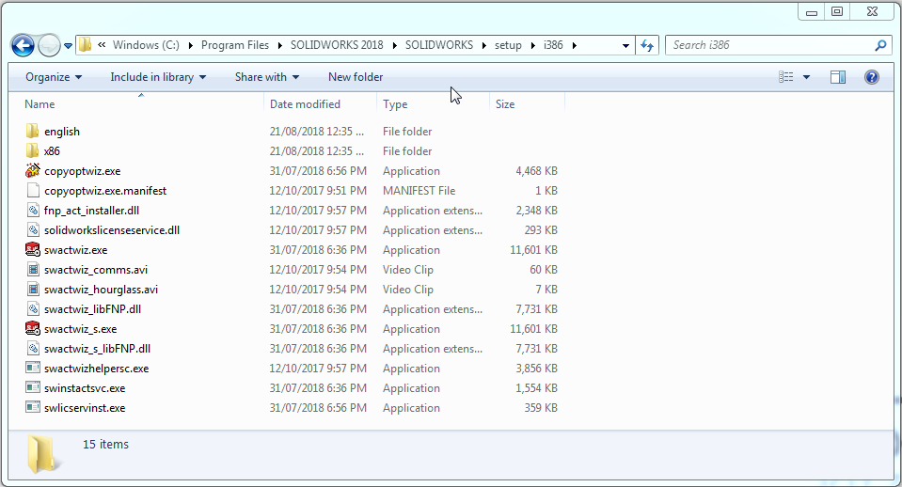
Task: Click the swactwiz_s_libFNP.dll file icon
Action: pyautogui.click(x=33, y=349)
